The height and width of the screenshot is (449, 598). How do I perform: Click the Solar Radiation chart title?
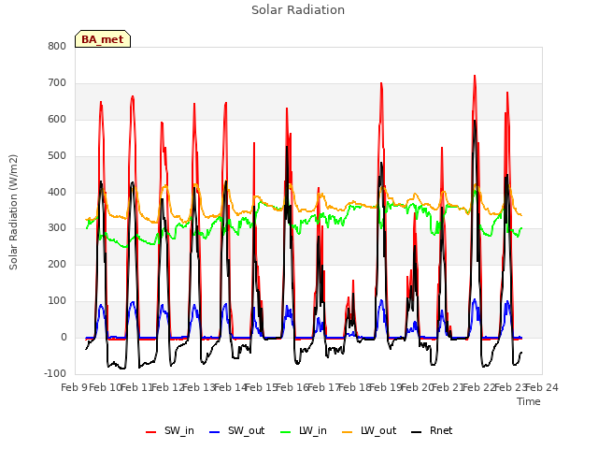[298, 10]
